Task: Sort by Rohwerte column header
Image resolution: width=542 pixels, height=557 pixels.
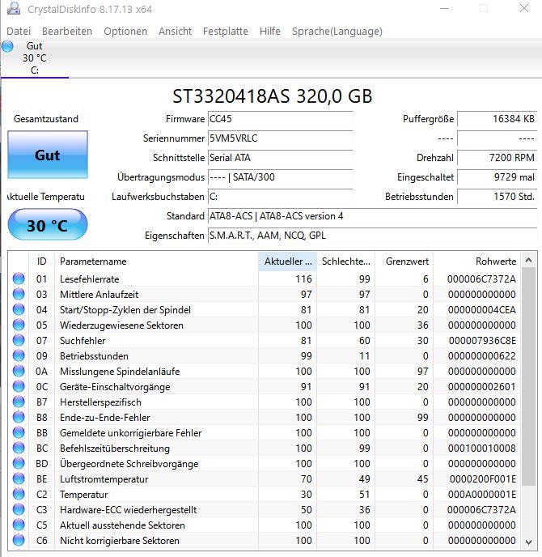Action: click(x=476, y=261)
